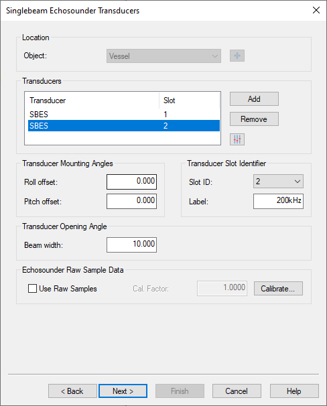The height and width of the screenshot is (406, 327).
Task: Open Help for this dialog
Action: tap(294, 391)
